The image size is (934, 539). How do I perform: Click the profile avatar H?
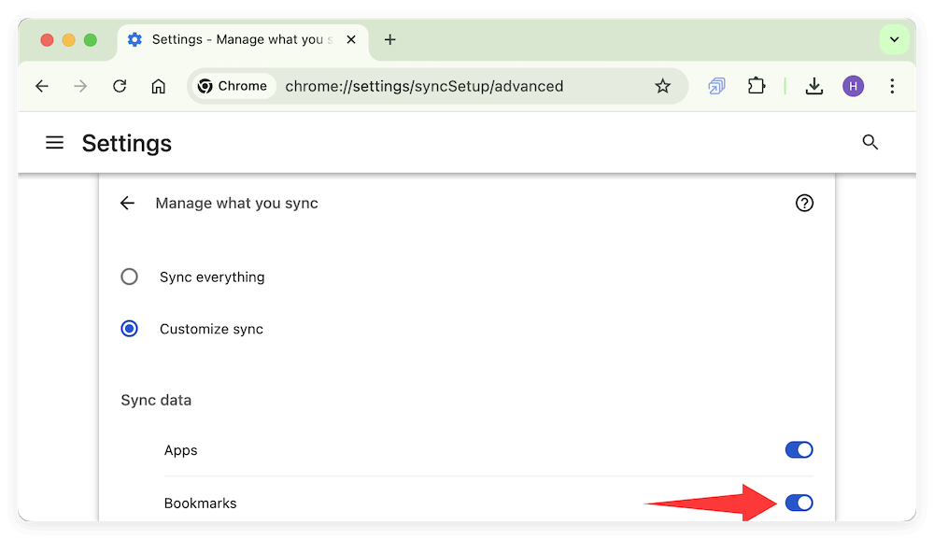[853, 85]
